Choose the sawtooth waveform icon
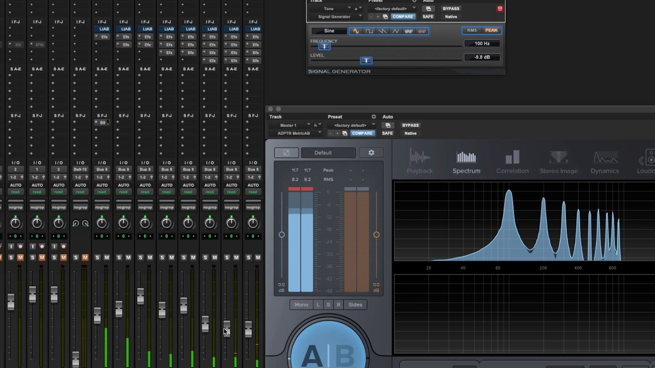The width and height of the screenshot is (655, 368). [x=382, y=31]
